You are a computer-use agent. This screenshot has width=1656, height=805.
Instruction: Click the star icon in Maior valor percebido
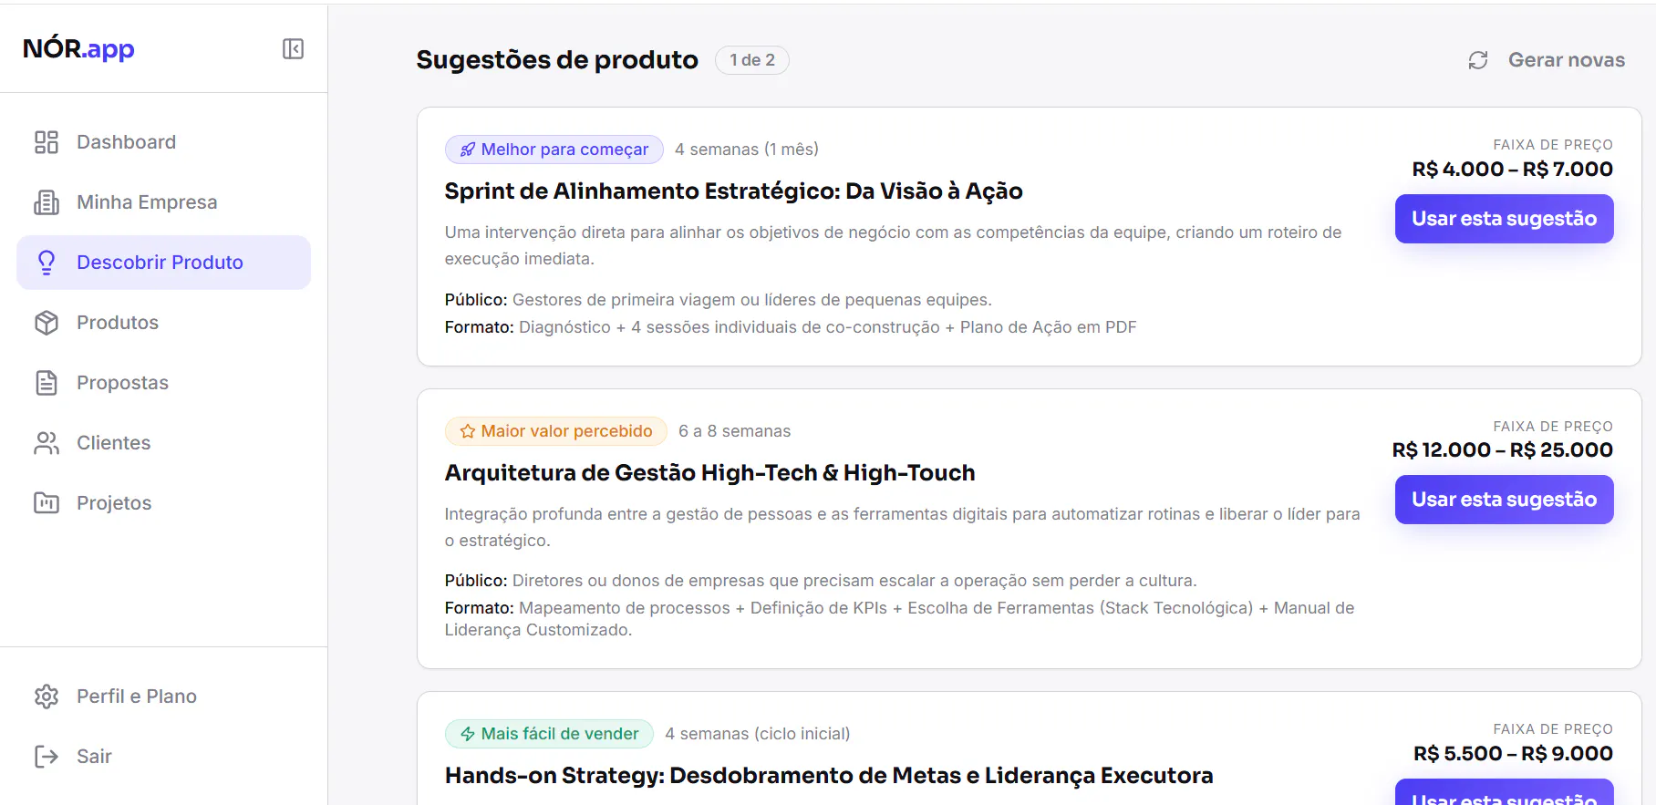point(468,431)
